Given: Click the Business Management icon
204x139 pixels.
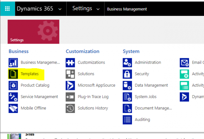Looking at the screenshot, I should coord(13,63).
